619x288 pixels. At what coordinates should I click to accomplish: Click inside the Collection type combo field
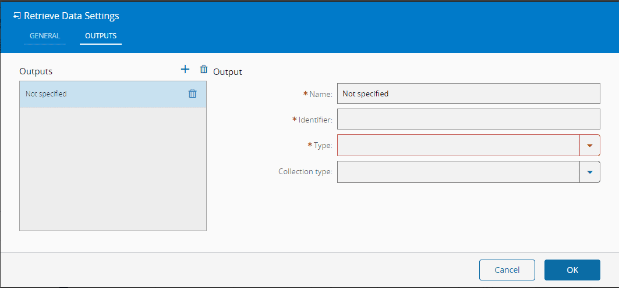click(x=458, y=172)
